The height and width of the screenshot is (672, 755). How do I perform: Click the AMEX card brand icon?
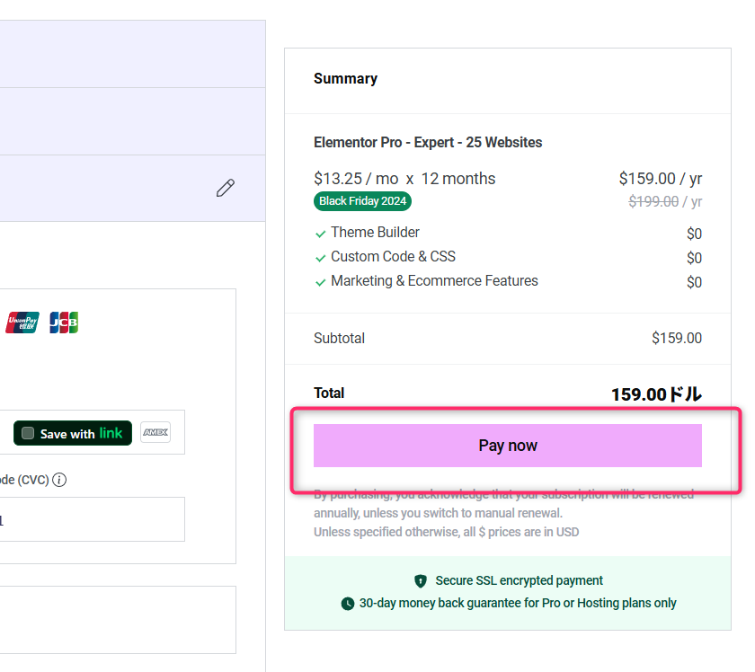point(155,433)
